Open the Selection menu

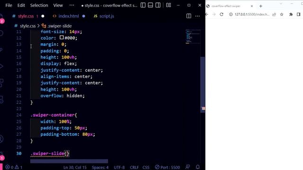[x=39, y=5]
